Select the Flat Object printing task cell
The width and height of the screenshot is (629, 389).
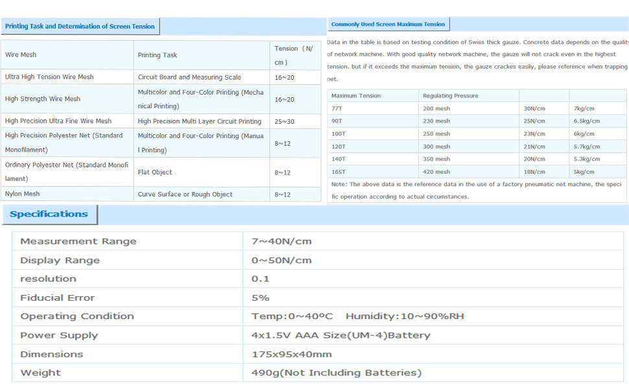click(x=155, y=172)
